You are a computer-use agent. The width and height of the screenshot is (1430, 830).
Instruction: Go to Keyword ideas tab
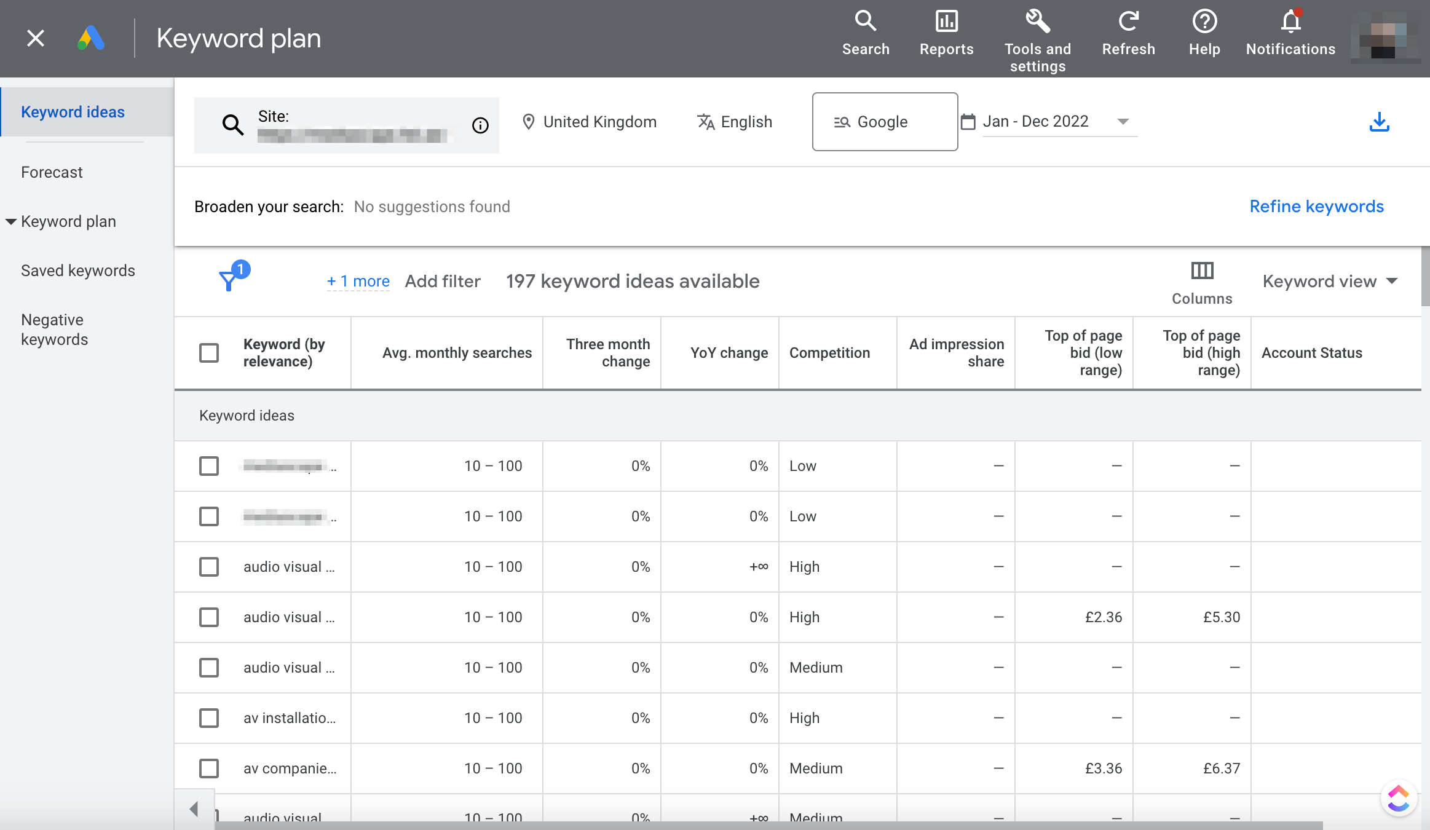coord(87,112)
